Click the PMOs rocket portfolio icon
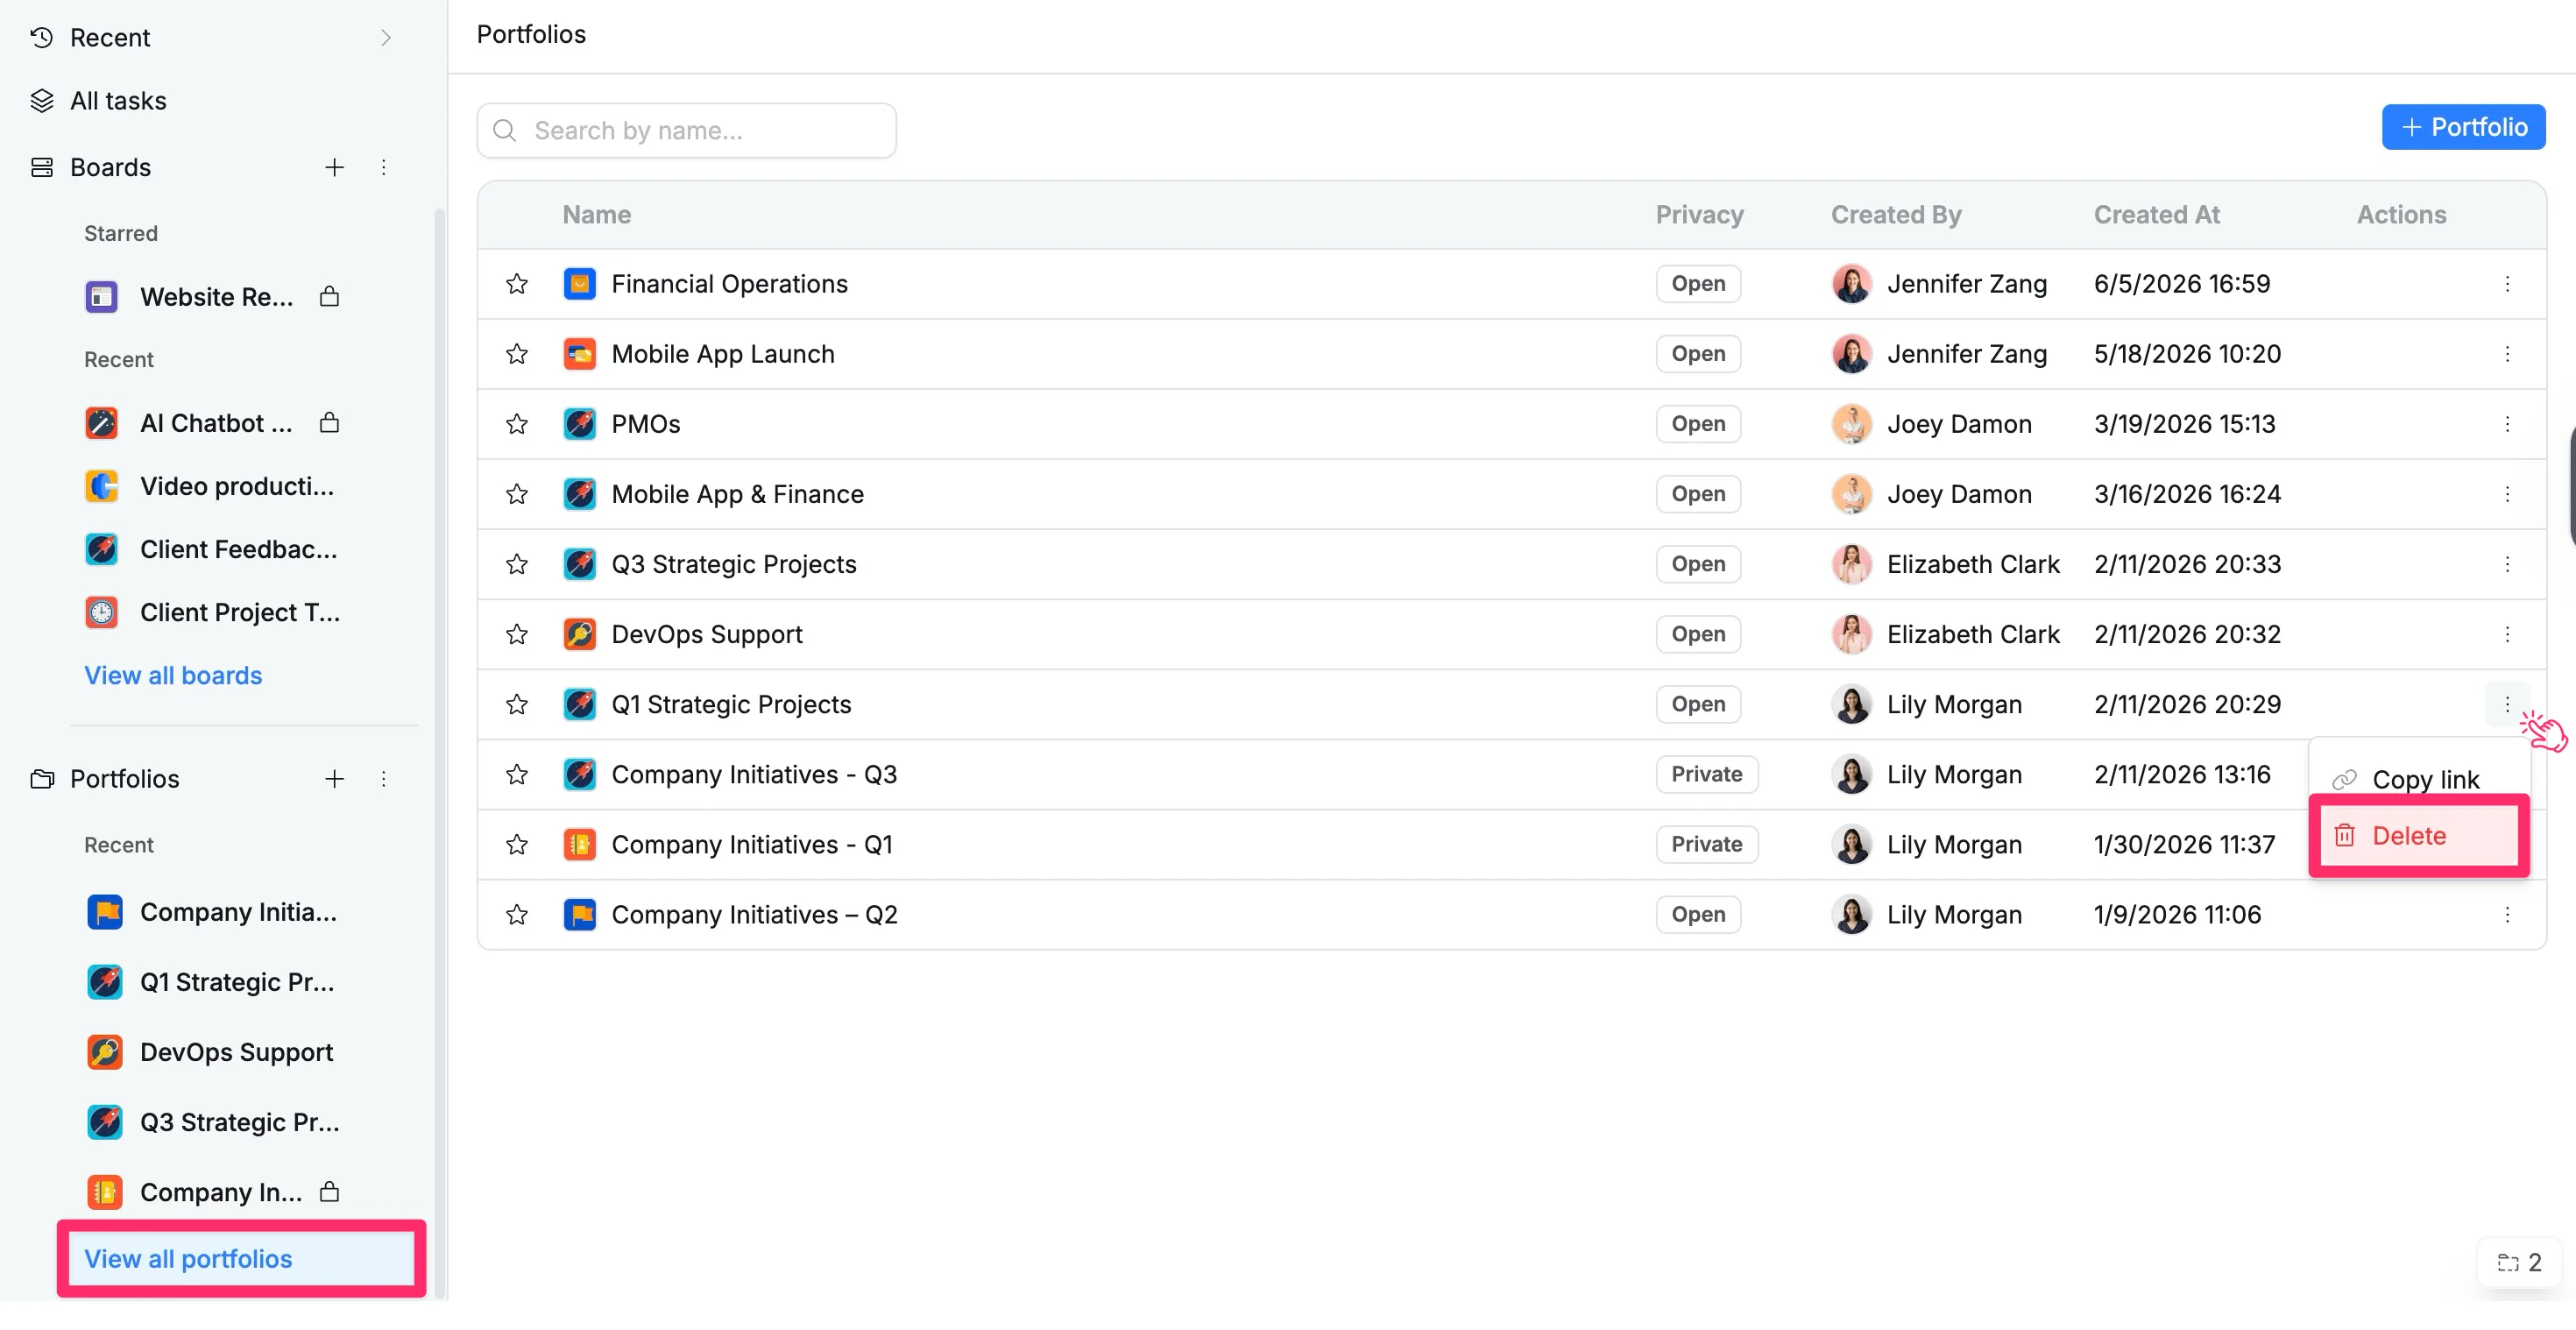This screenshot has width=2576, height=1330. pyautogui.click(x=579, y=424)
